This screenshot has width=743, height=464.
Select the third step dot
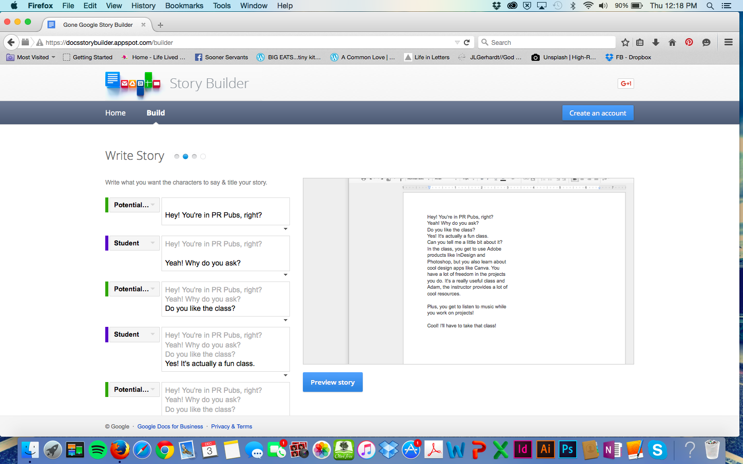click(x=194, y=156)
